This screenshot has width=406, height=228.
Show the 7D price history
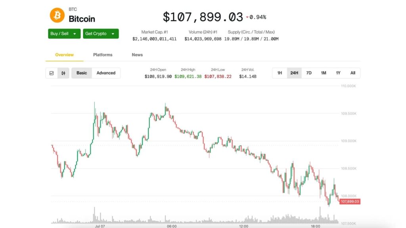(309, 73)
